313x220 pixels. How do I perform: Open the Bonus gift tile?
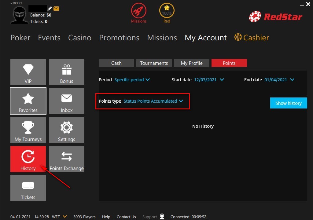pos(67,72)
